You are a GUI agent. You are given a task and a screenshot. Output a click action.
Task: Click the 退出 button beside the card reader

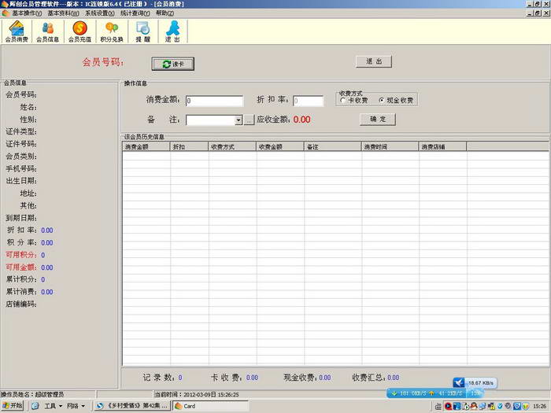click(374, 61)
